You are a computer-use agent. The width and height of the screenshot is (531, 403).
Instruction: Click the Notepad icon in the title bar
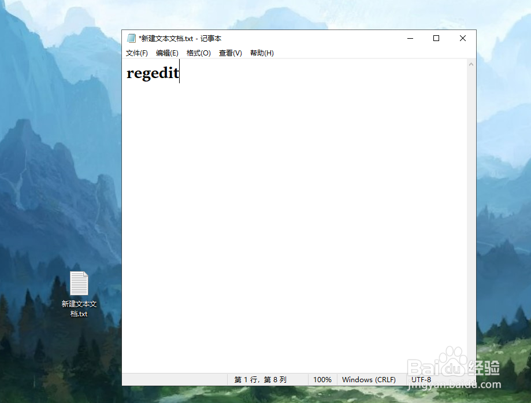click(131, 38)
